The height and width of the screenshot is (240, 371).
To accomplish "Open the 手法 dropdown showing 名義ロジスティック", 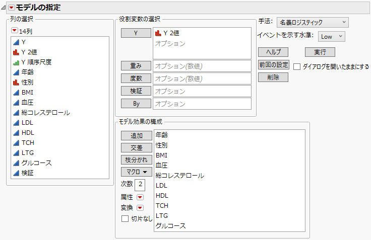I will (313, 22).
